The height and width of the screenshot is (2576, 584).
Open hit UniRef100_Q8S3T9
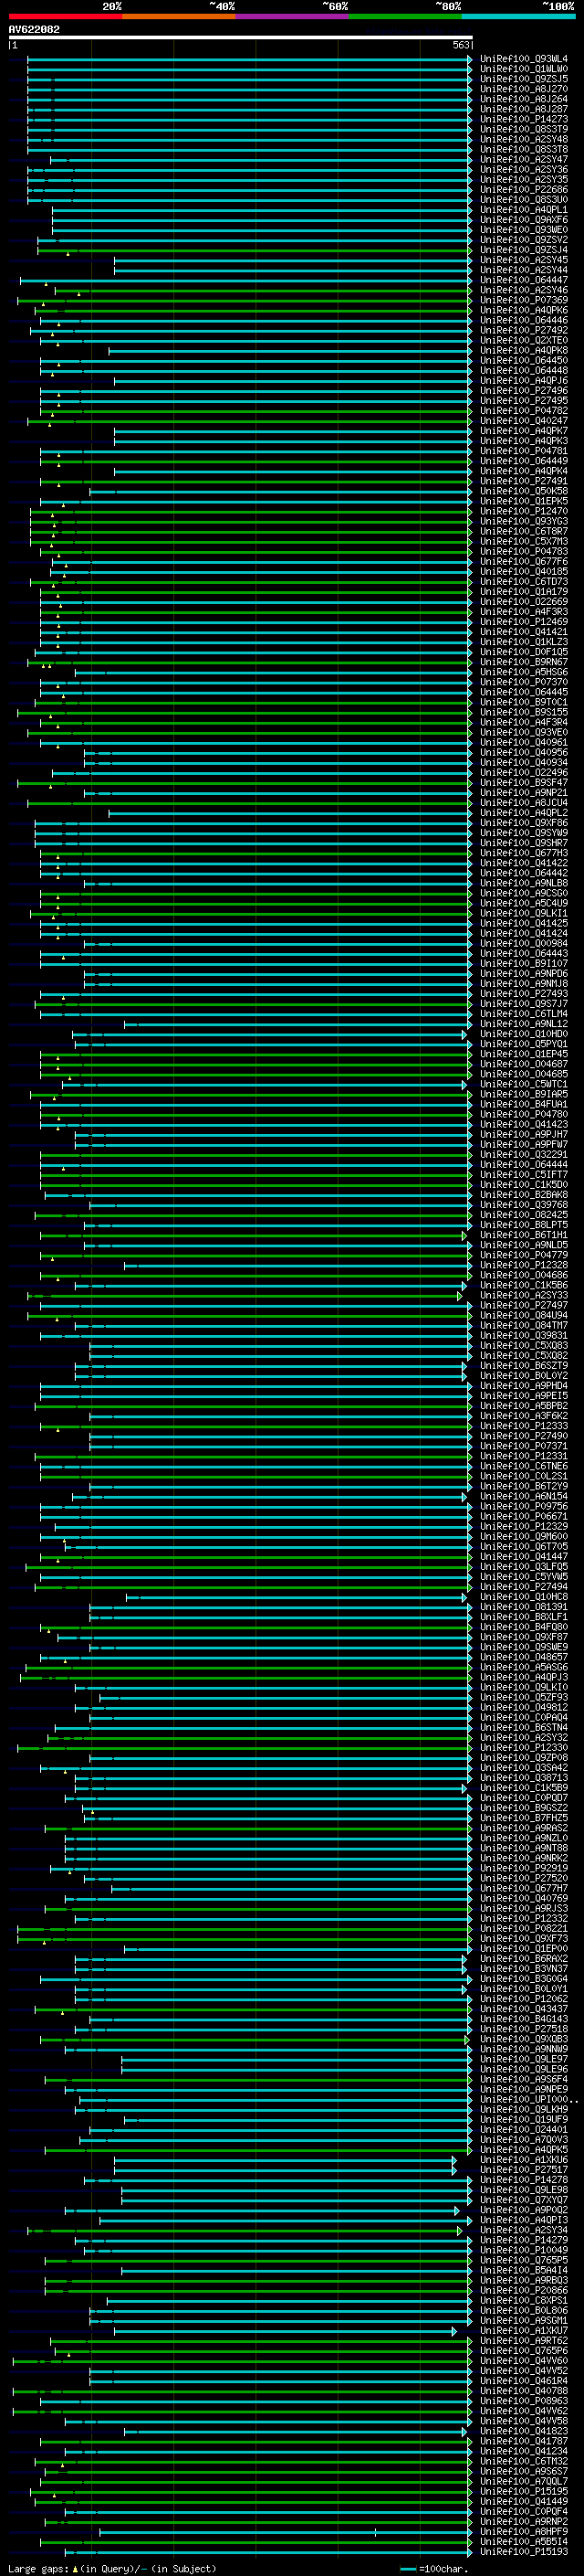[524, 129]
